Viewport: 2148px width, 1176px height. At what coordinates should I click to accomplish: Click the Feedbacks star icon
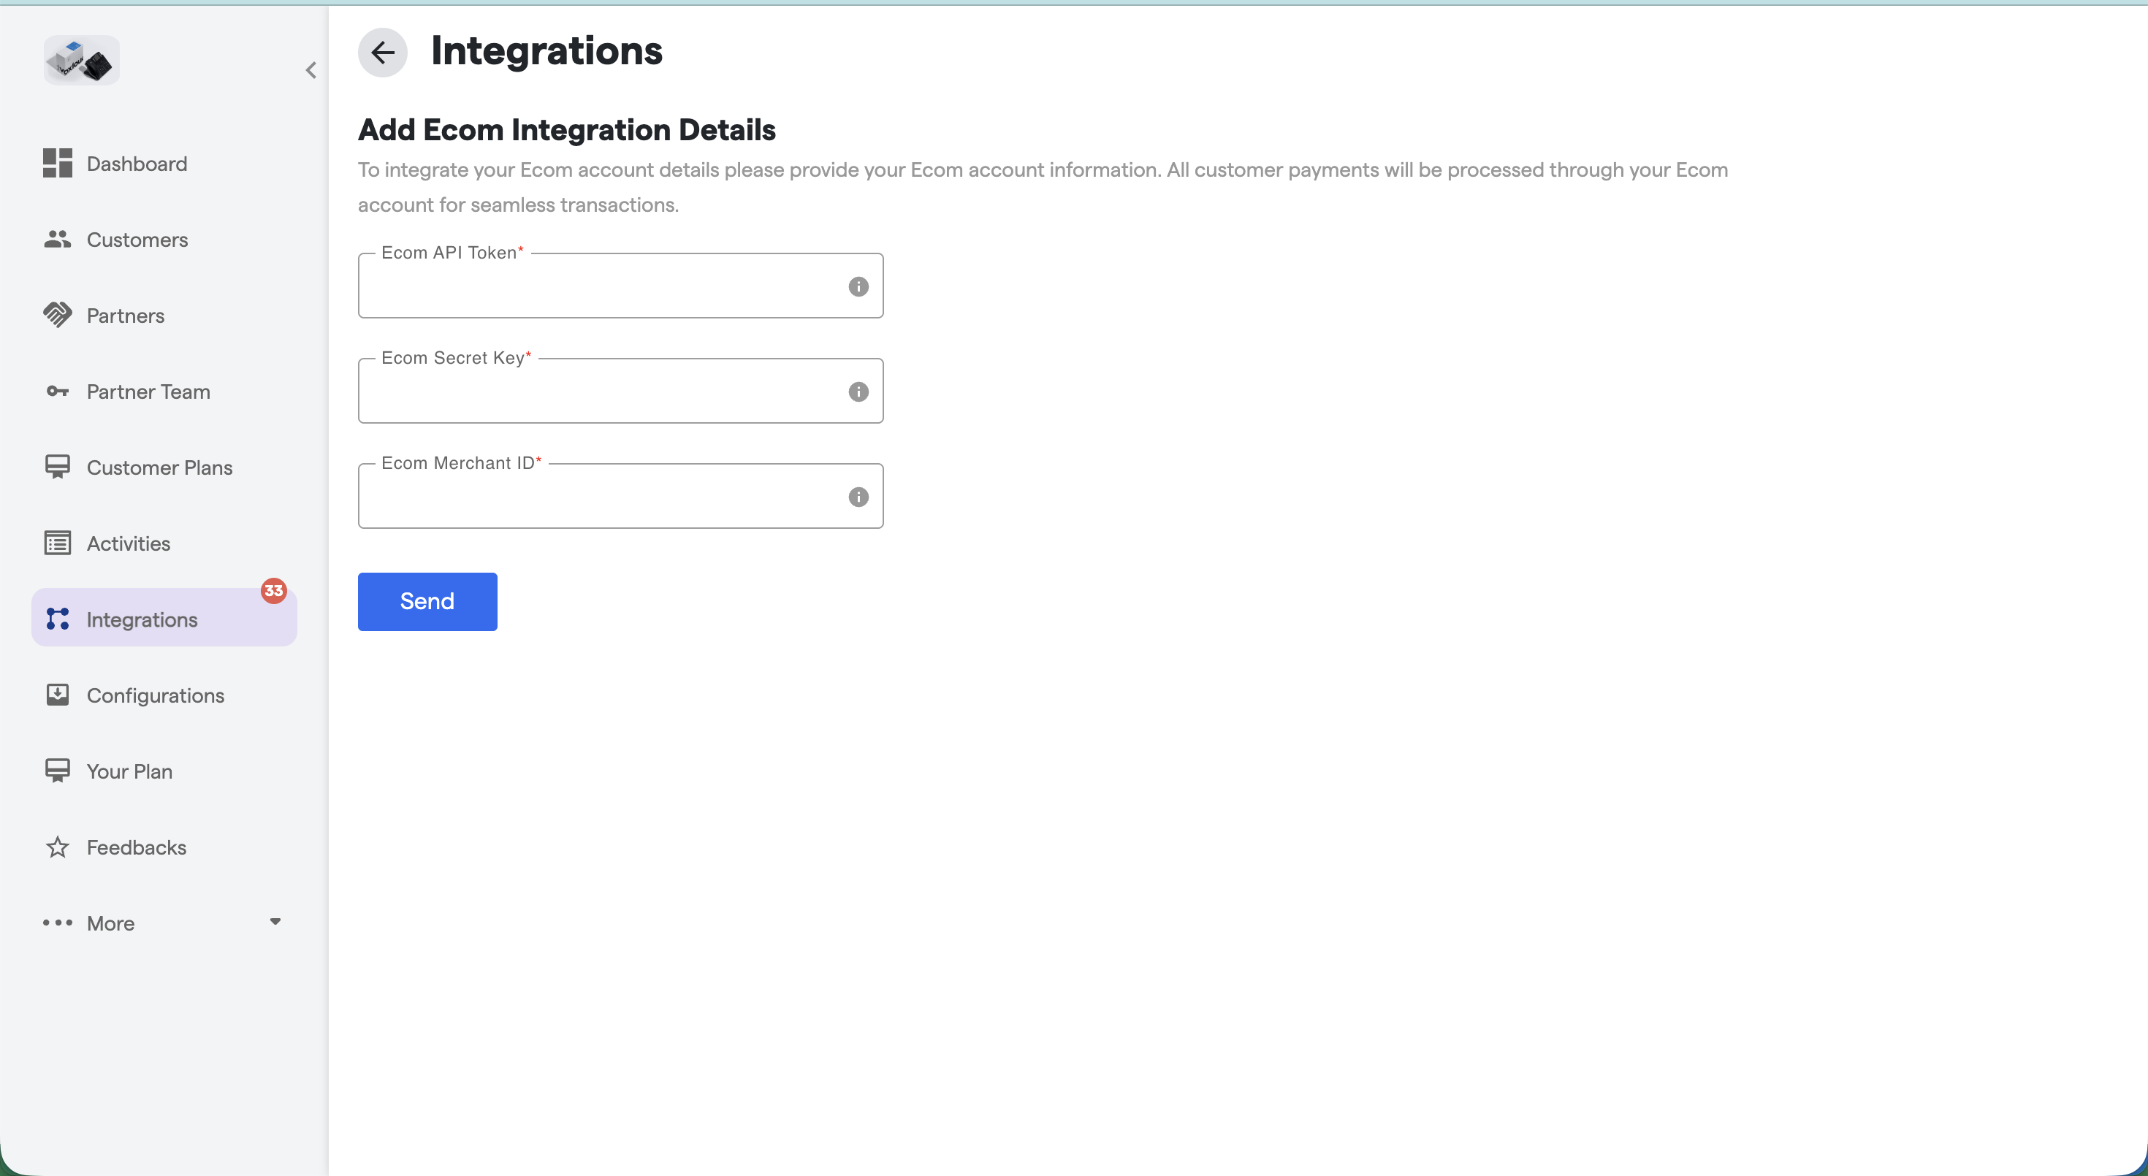tap(58, 847)
